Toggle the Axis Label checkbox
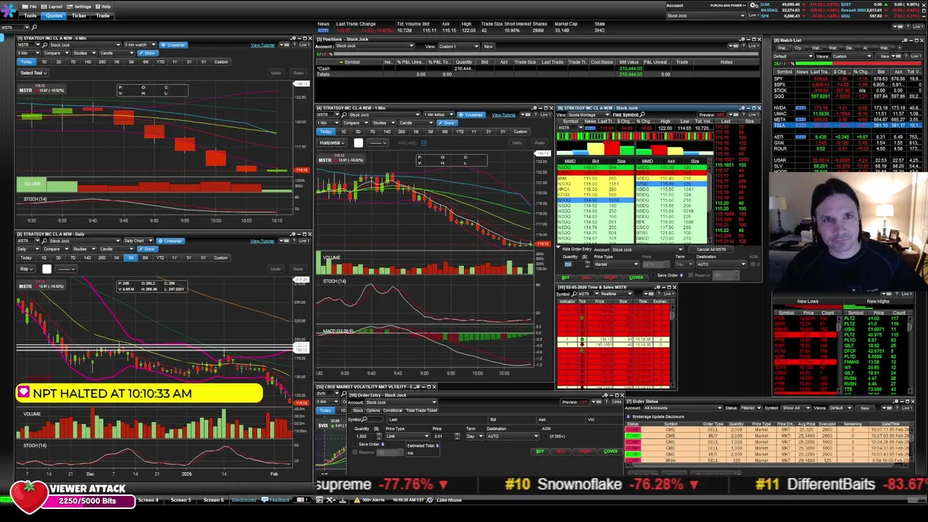The height and width of the screenshot is (522, 928). [423, 143]
